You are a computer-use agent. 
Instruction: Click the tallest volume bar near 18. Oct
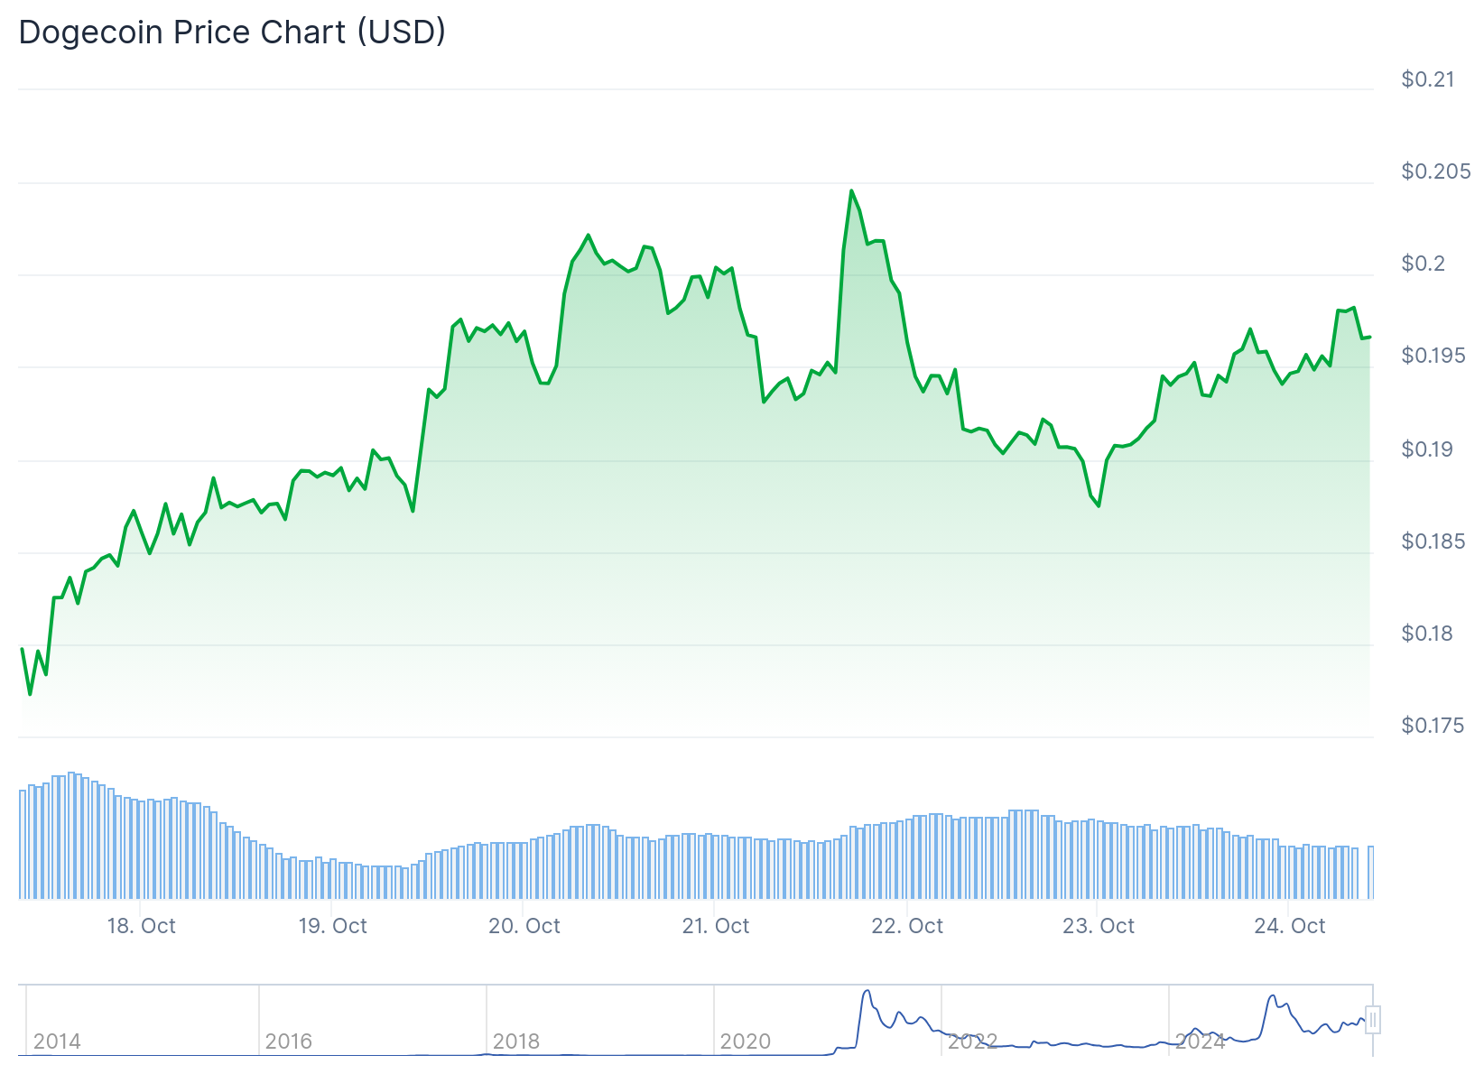71,835
